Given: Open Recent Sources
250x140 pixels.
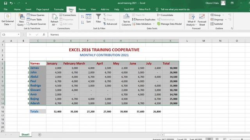Looking at the screenshot, I should click(x=36, y=24).
